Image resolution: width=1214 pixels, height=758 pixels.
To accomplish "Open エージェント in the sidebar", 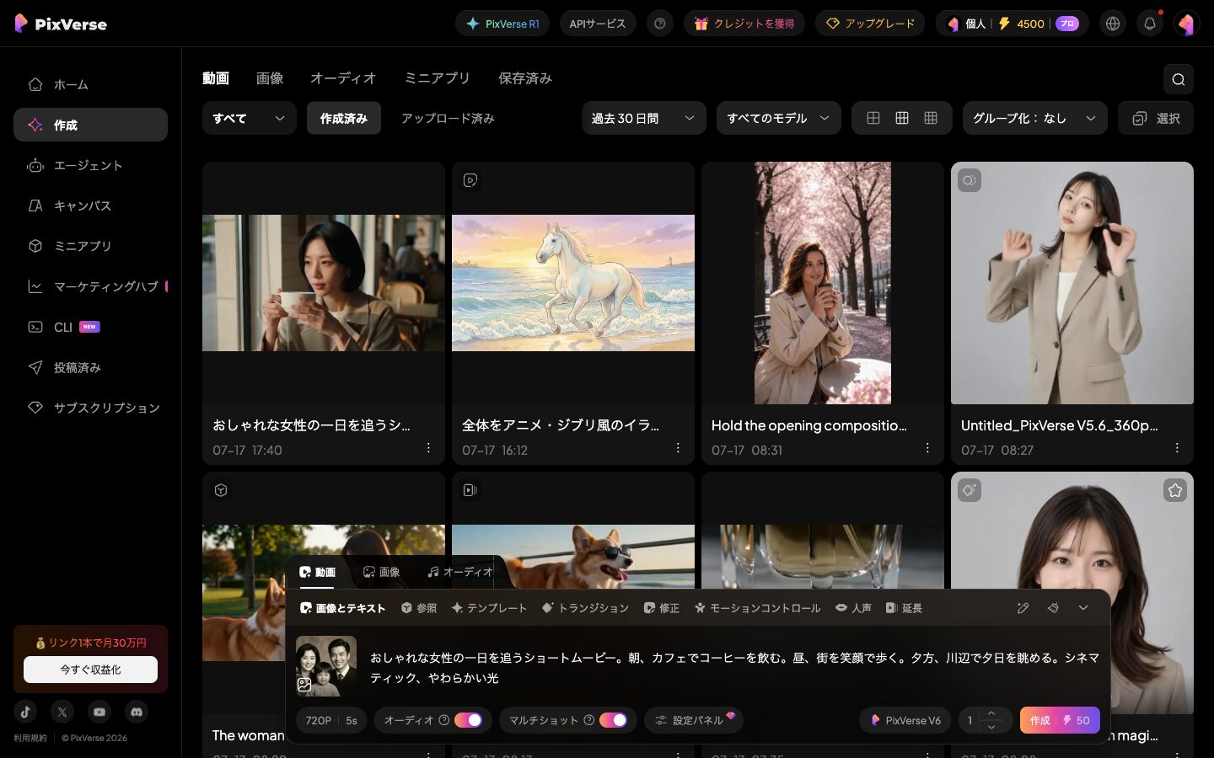I will (x=90, y=165).
